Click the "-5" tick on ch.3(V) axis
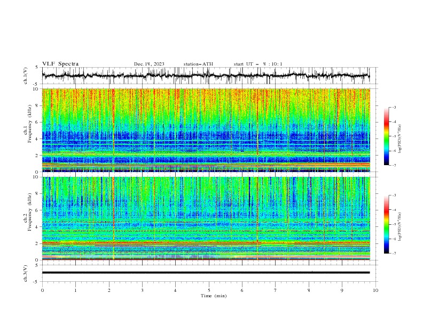 [36, 282]
